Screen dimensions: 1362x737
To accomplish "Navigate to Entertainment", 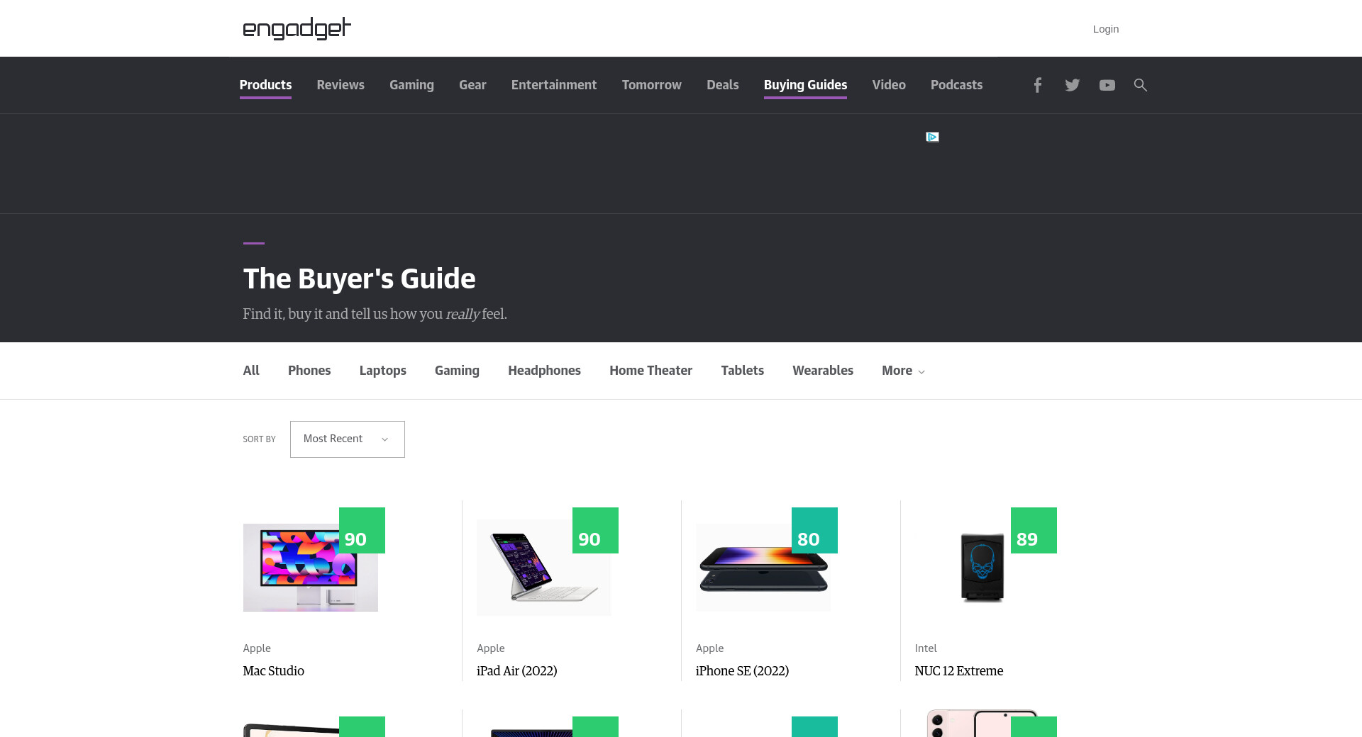I will 554,85.
